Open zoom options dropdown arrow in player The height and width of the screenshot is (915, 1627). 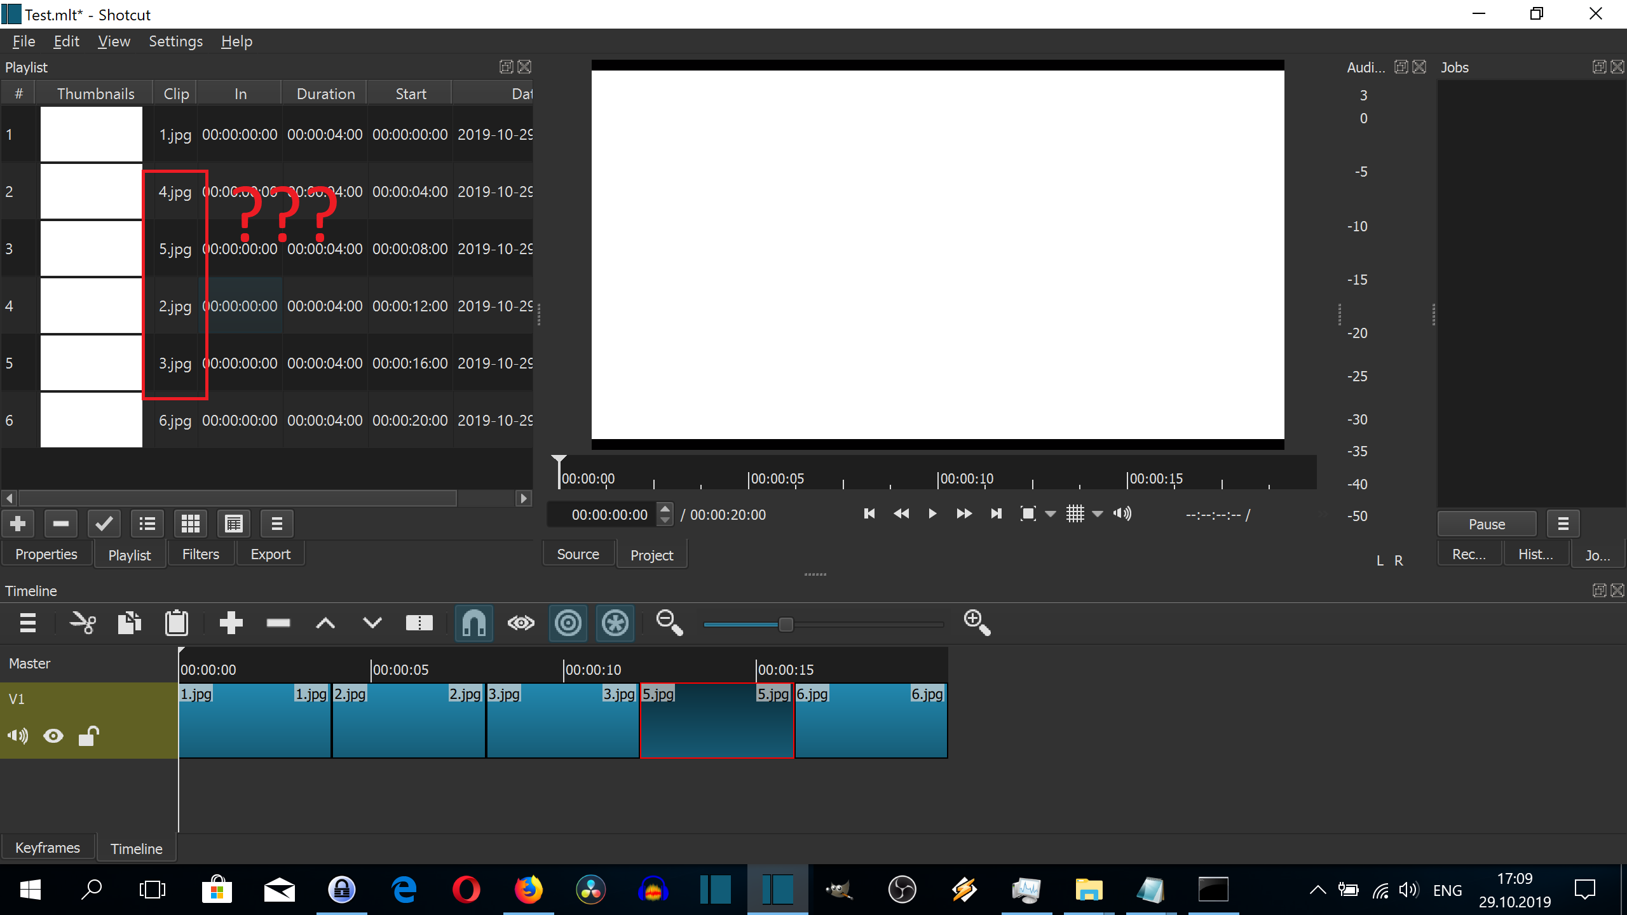point(1051,514)
